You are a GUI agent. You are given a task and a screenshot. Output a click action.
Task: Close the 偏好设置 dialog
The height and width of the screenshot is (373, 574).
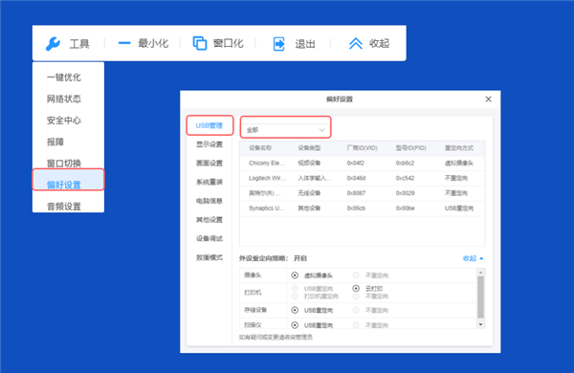[488, 99]
